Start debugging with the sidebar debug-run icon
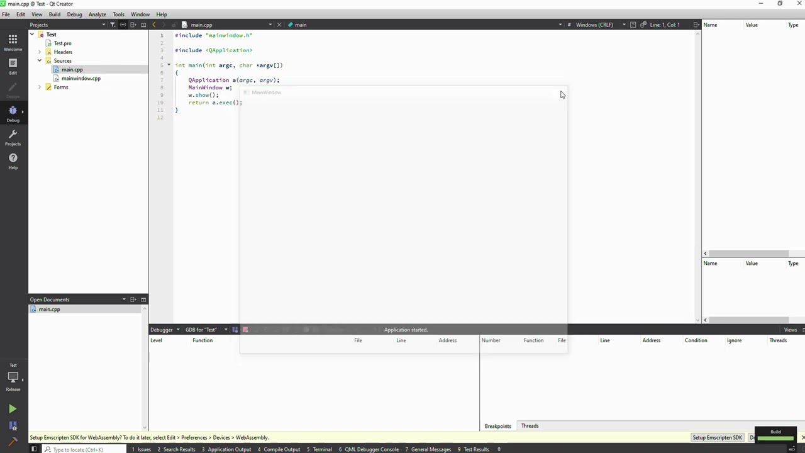Image resolution: width=805 pixels, height=453 pixels. [x=13, y=426]
